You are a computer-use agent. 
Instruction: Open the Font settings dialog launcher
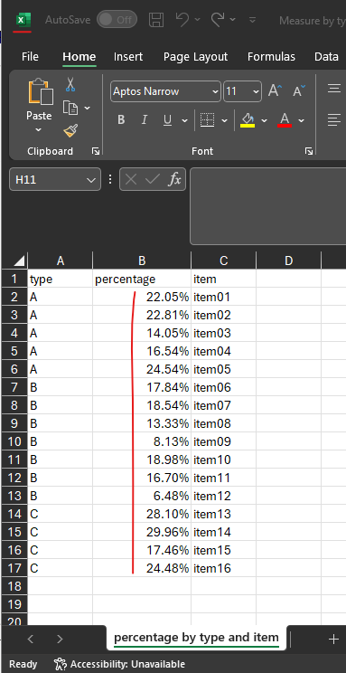pos(308,151)
